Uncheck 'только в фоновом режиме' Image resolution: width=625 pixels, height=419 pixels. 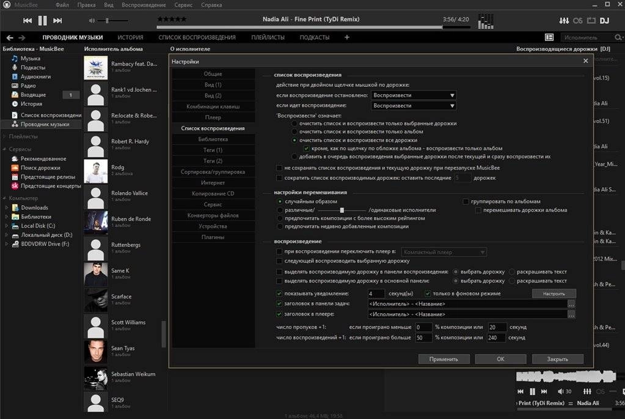click(x=428, y=294)
